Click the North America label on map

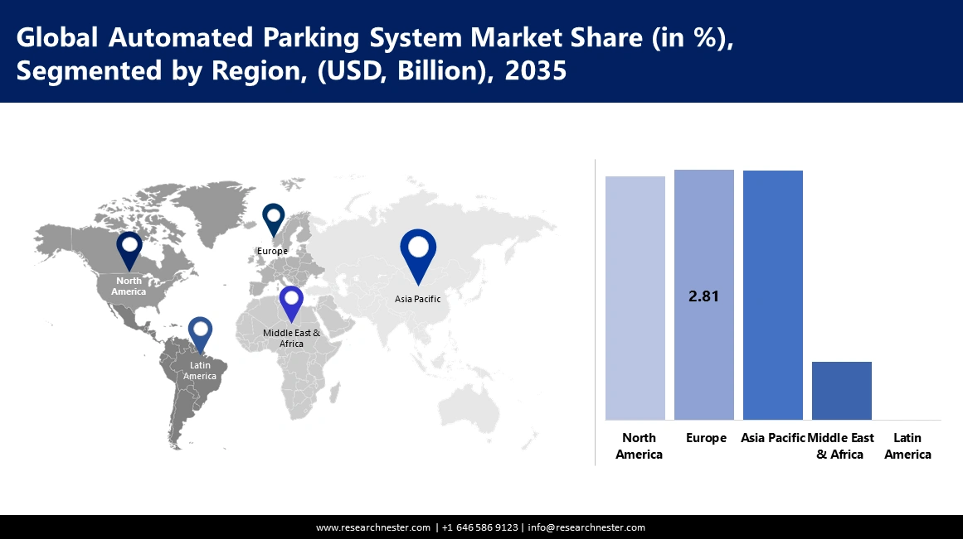tap(129, 286)
